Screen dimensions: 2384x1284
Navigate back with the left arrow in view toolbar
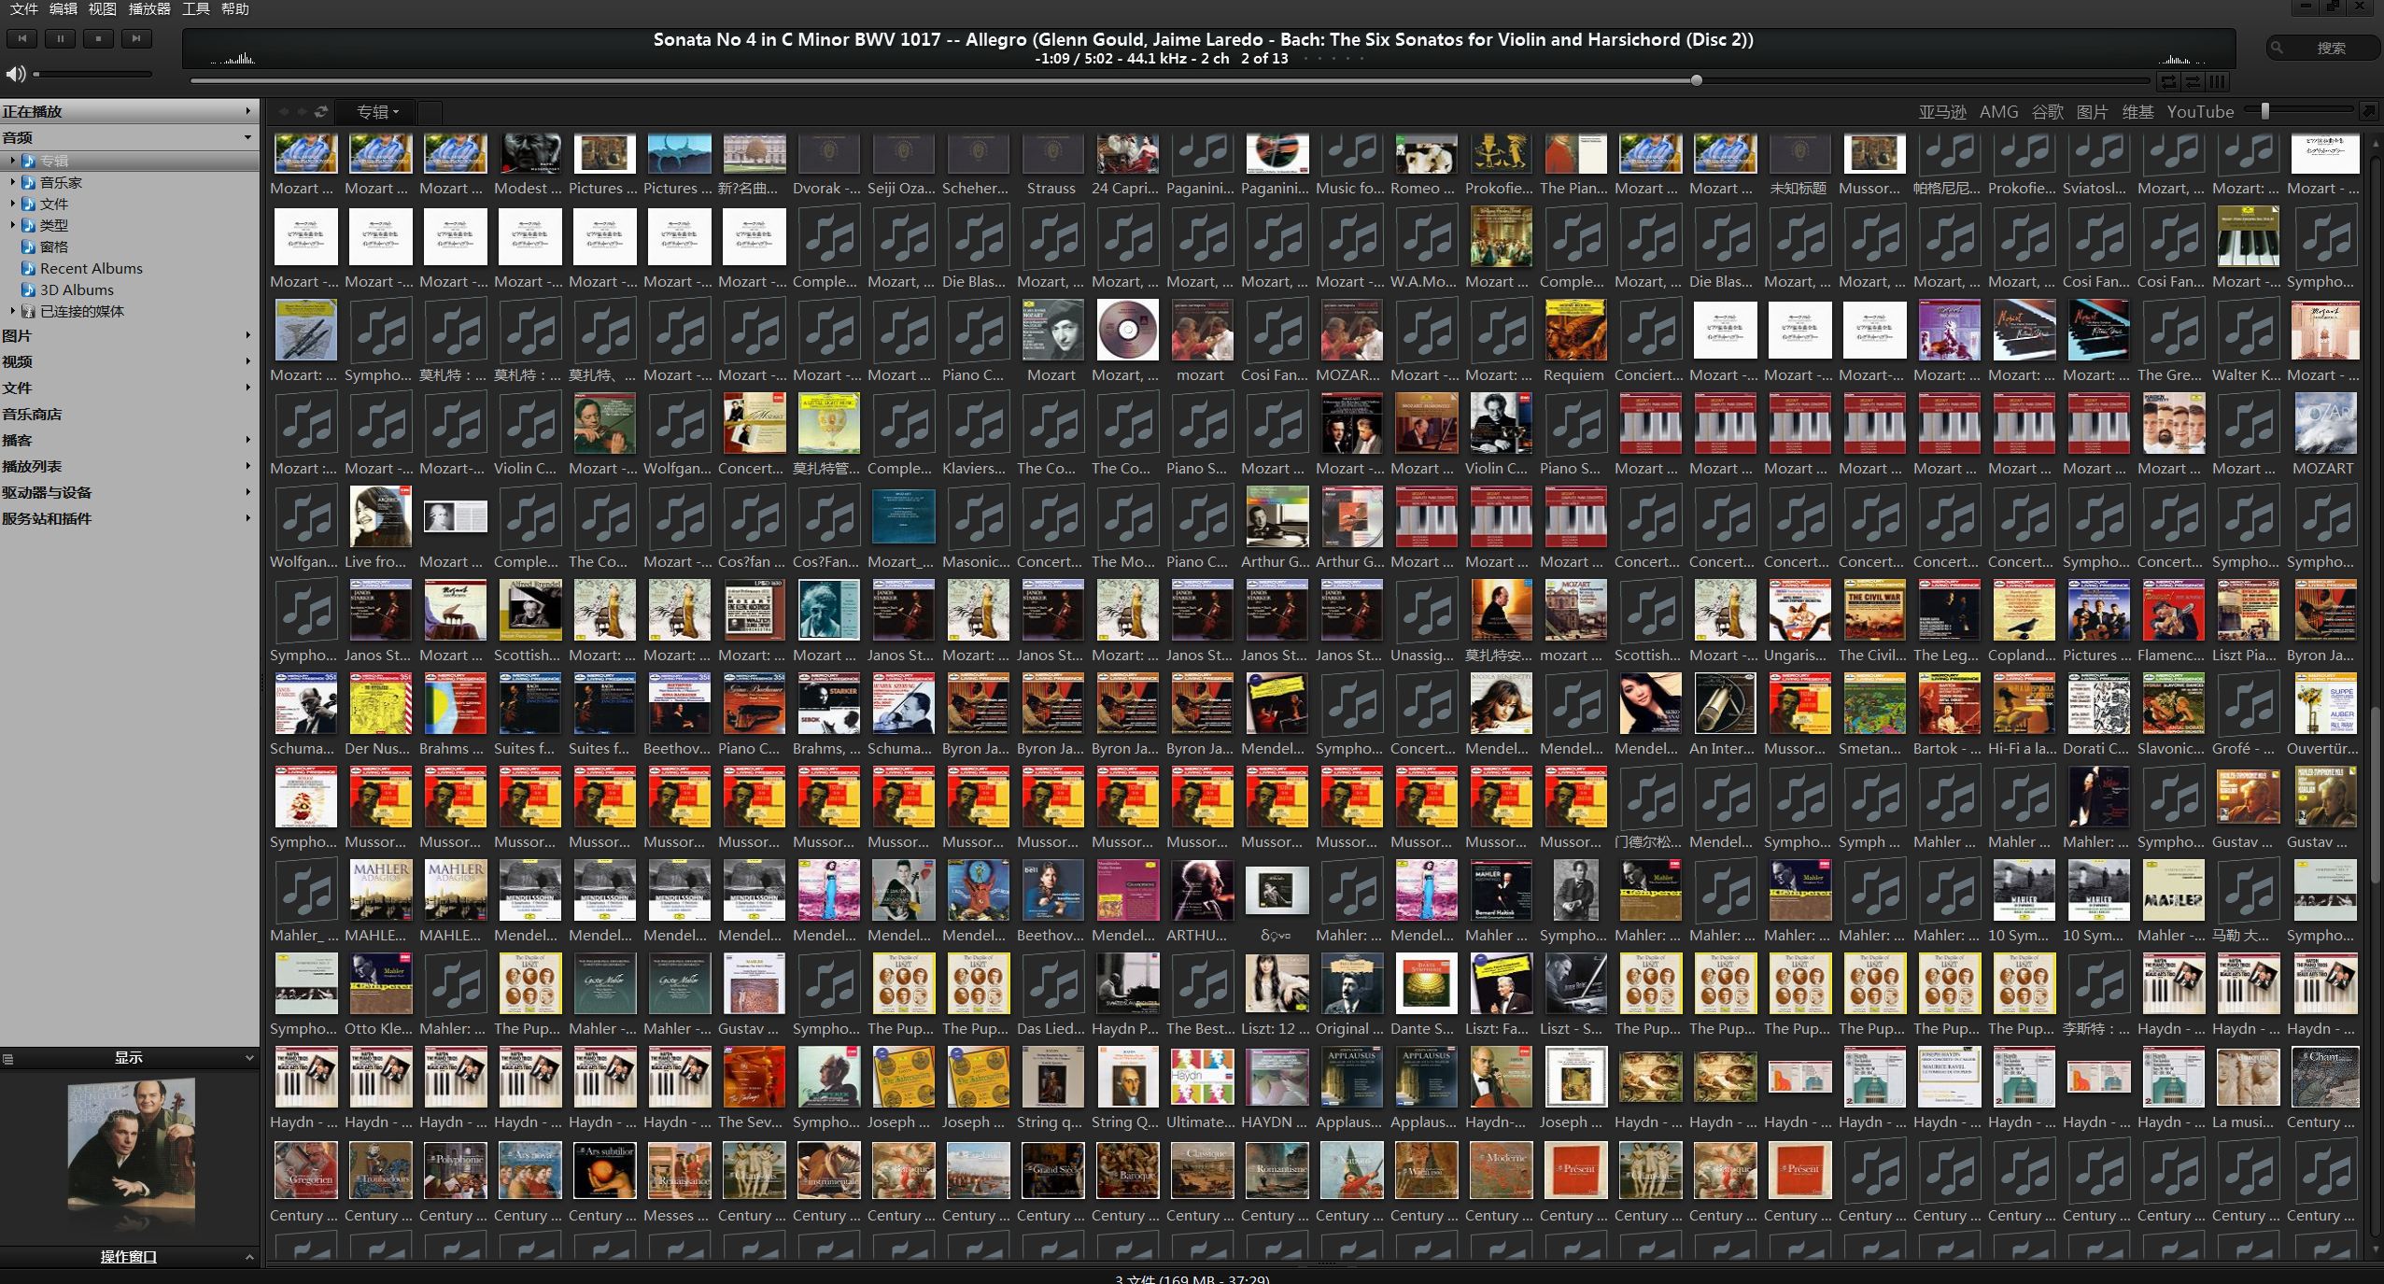pos(284,111)
